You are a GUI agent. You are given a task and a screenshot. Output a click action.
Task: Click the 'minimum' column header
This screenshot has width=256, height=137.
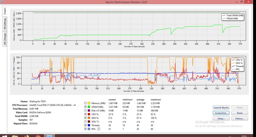[128, 100]
